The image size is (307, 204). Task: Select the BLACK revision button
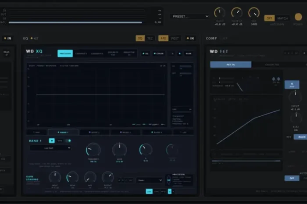[x=300, y=137]
